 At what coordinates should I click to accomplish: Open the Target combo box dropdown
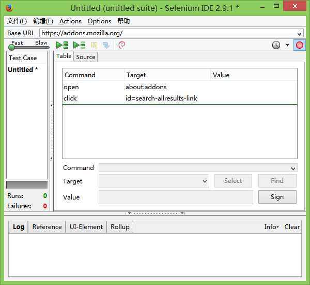205,181
